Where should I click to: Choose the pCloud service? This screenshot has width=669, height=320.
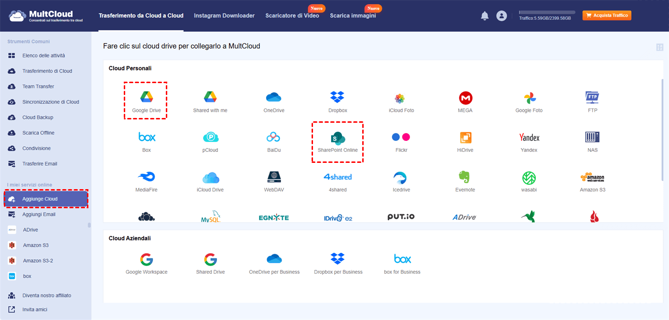(210, 137)
